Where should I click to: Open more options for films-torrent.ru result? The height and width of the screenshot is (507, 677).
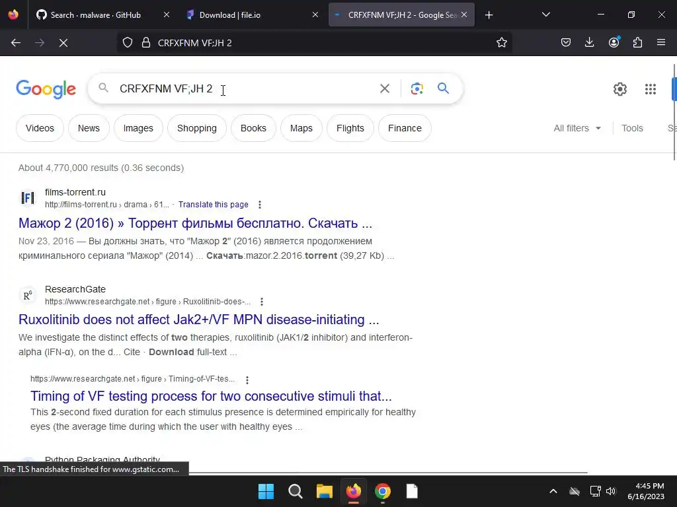point(259,205)
